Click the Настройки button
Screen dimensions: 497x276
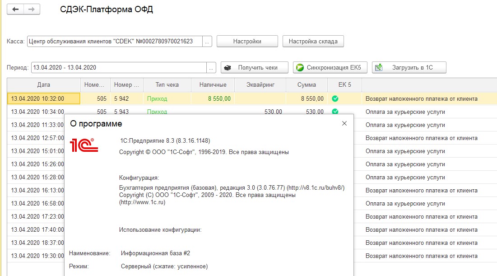247,41
